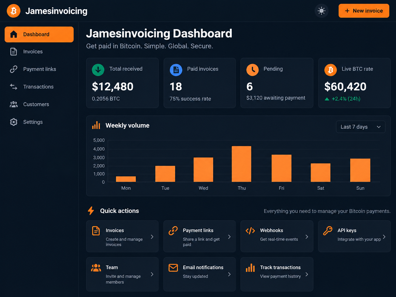Click the Settings gear icon in sidebar
Image resolution: width=396 pixels, height=297 pixels.
point(14,122)
